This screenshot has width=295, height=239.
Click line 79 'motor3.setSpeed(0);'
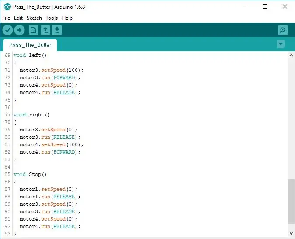49,130
